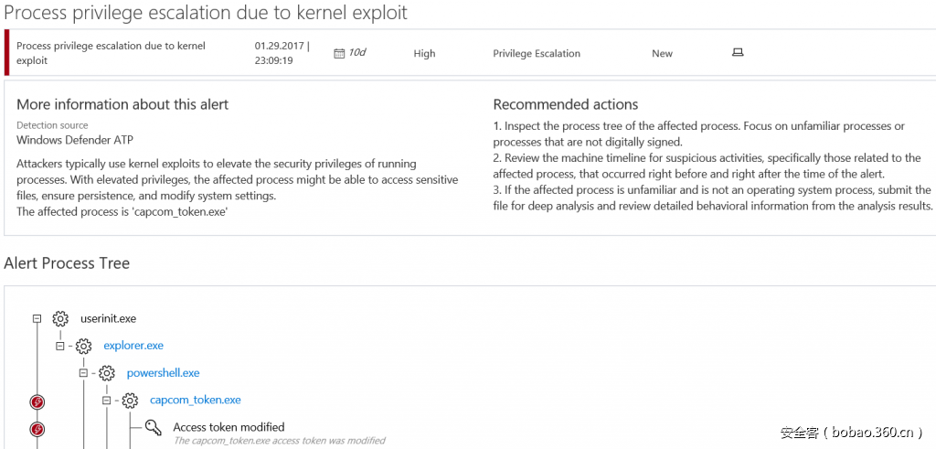Screen dimensions: 936x449
Task: Open the explorer.exe process link
Action: tap(133, 346)
